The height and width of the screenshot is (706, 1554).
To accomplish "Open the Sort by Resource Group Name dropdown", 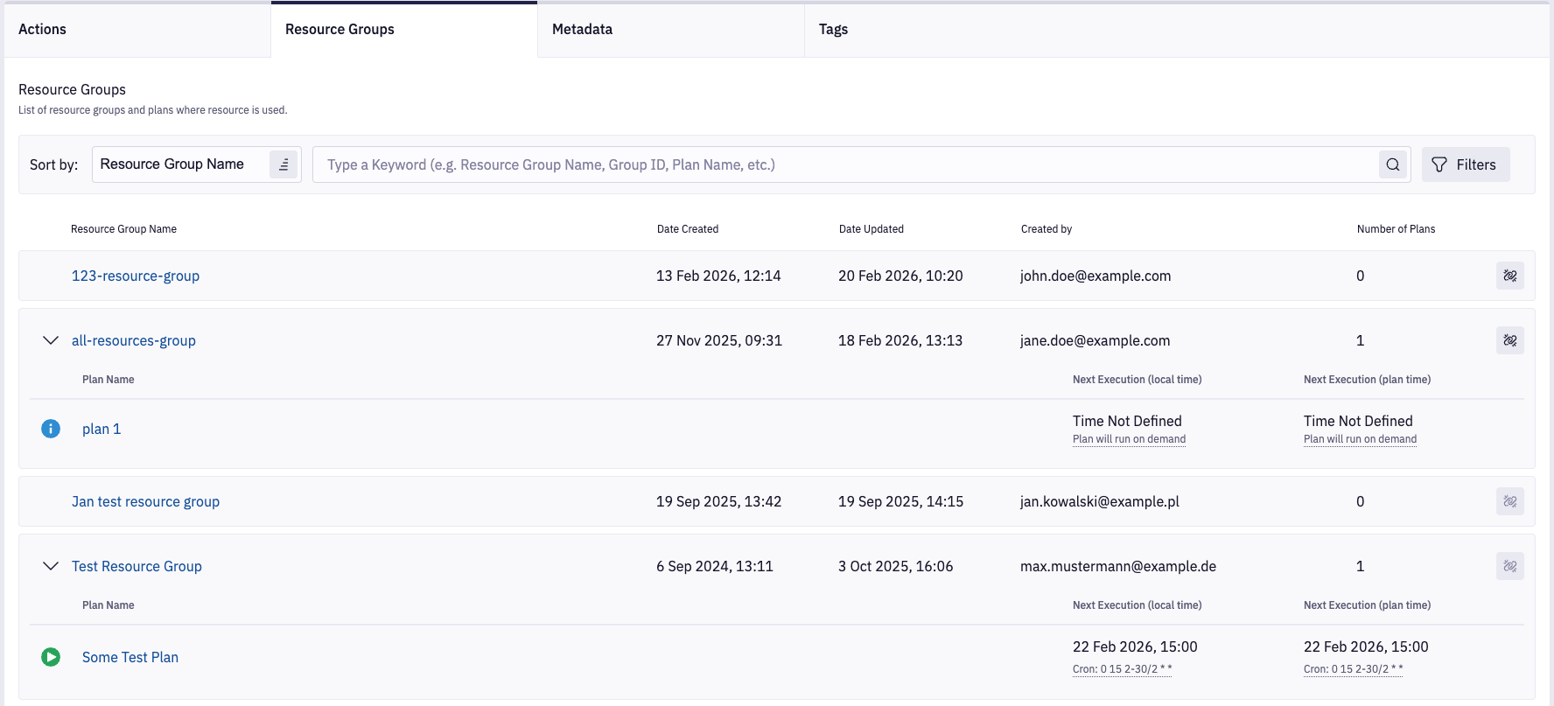I will [x=179, y=164].
